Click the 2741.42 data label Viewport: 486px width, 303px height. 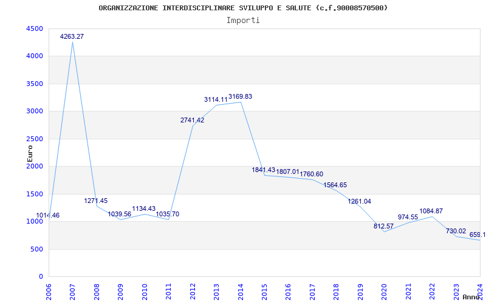[x=192, y=120]
